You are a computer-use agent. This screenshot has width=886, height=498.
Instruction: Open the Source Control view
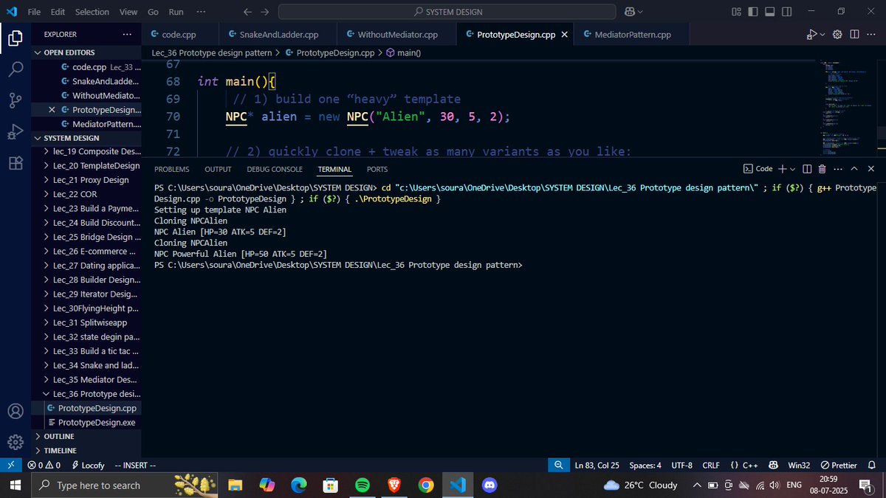[x=15, y=100]
